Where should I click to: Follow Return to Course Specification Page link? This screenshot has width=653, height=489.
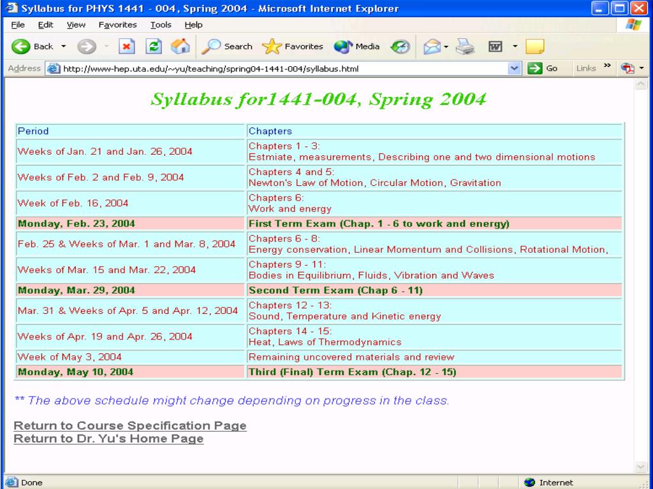click(130, 425)
